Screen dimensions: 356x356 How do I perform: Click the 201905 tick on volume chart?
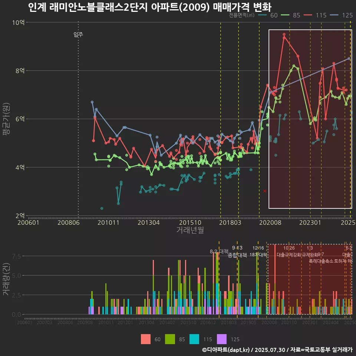(x=248, y=322)
